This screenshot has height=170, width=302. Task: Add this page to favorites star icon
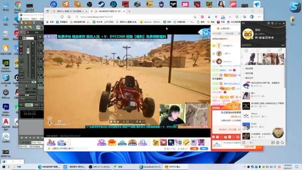coord(195,17)
